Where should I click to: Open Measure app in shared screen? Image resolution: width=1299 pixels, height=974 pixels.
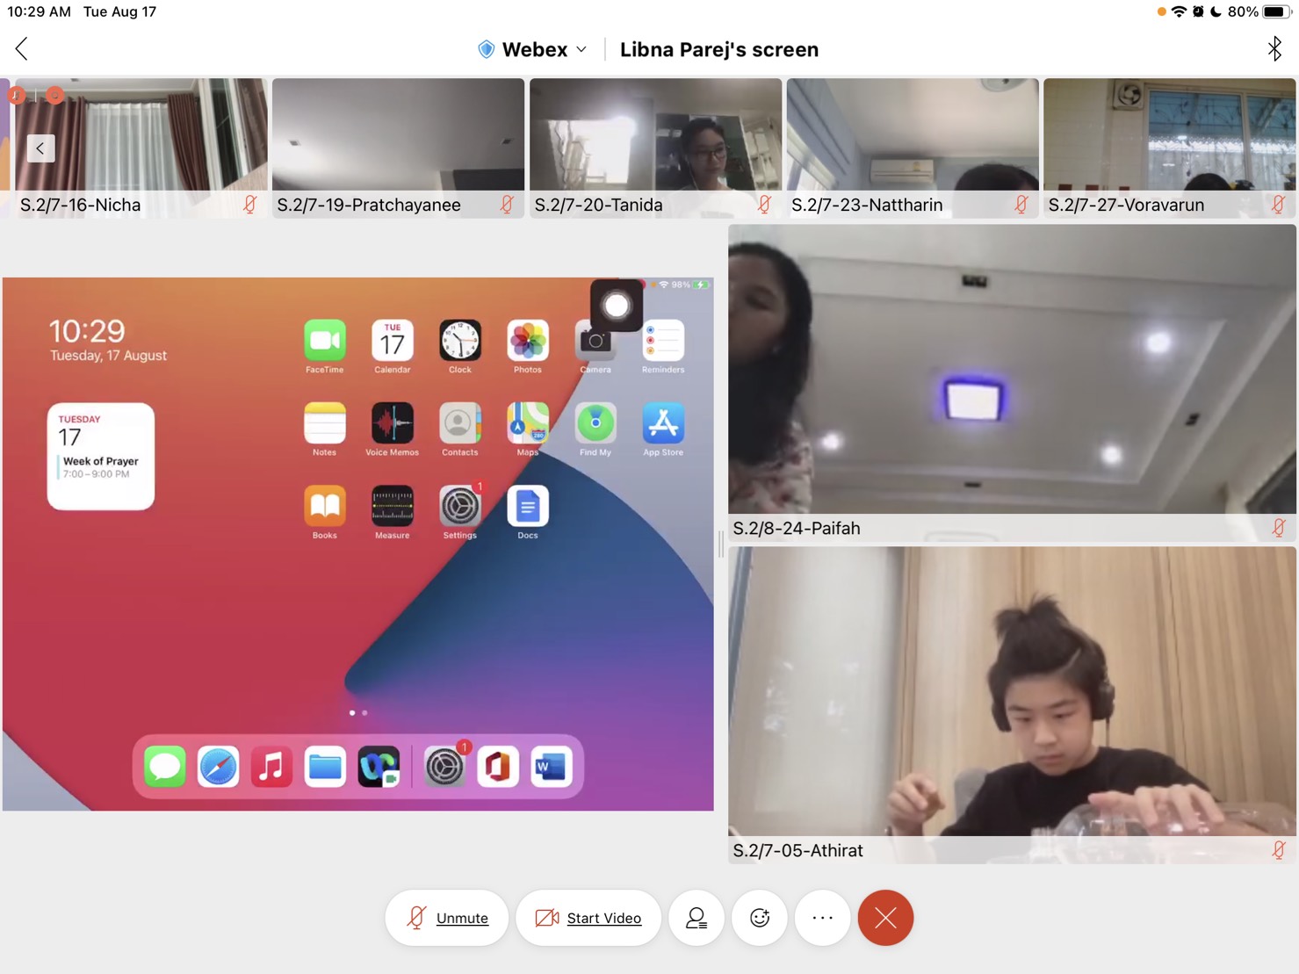pyautogui.click(x=393, y=506)
